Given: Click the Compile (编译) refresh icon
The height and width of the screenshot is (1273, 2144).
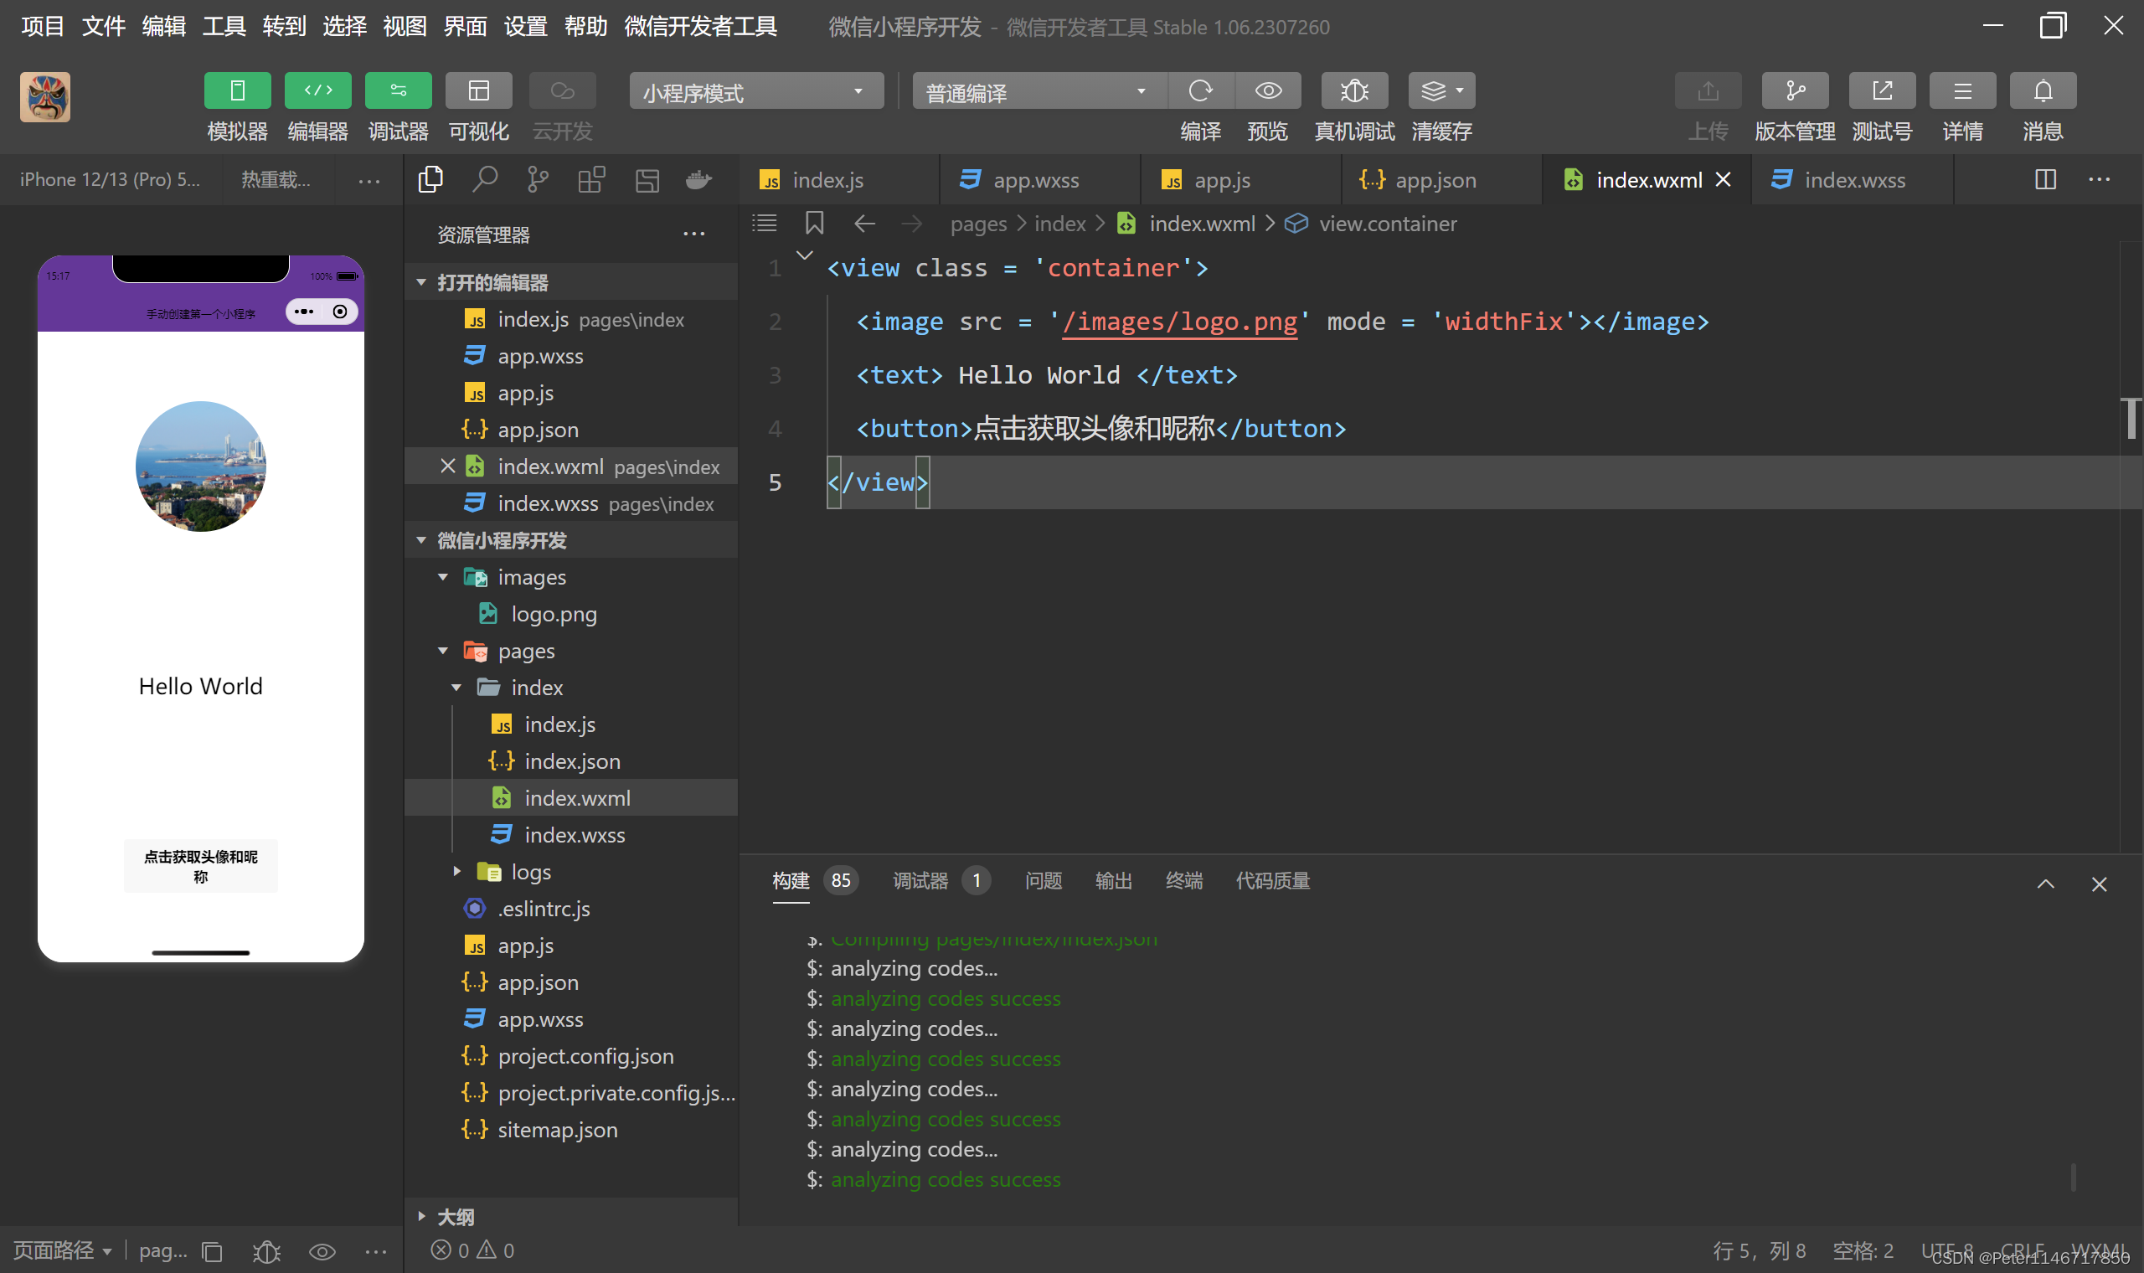Looking at the screenshot, I should pyautogui.click(x=1200, y=91).
